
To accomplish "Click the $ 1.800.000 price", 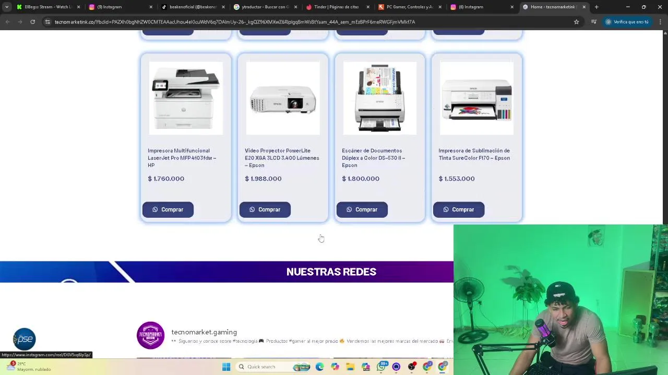I will coord(361,179).
